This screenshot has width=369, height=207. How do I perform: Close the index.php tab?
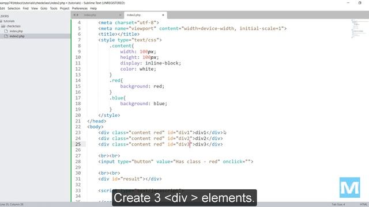(x=121, y=15)
